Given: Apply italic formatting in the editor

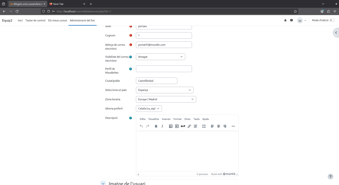Looking at the screenshot, I should coord(162,126).
